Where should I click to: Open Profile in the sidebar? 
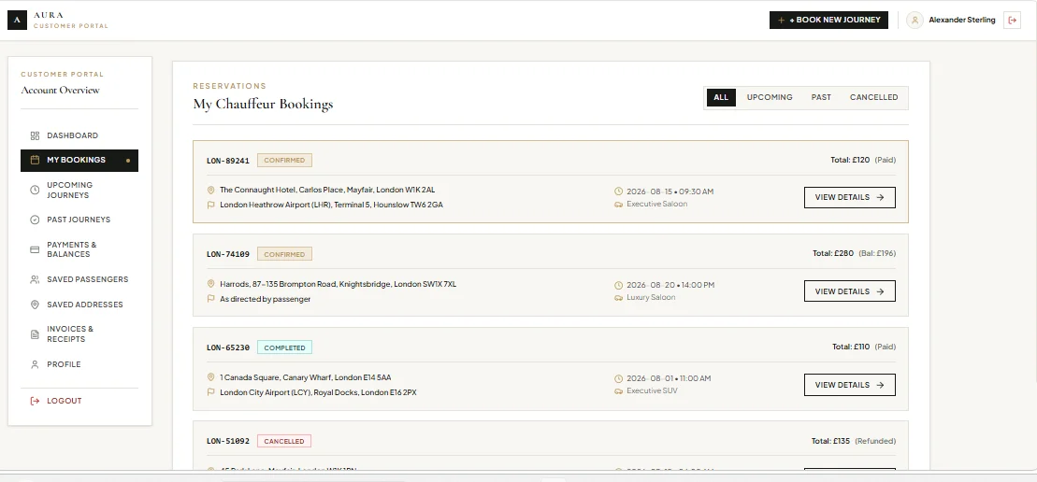pyautogui.click(x=79, y=364)
